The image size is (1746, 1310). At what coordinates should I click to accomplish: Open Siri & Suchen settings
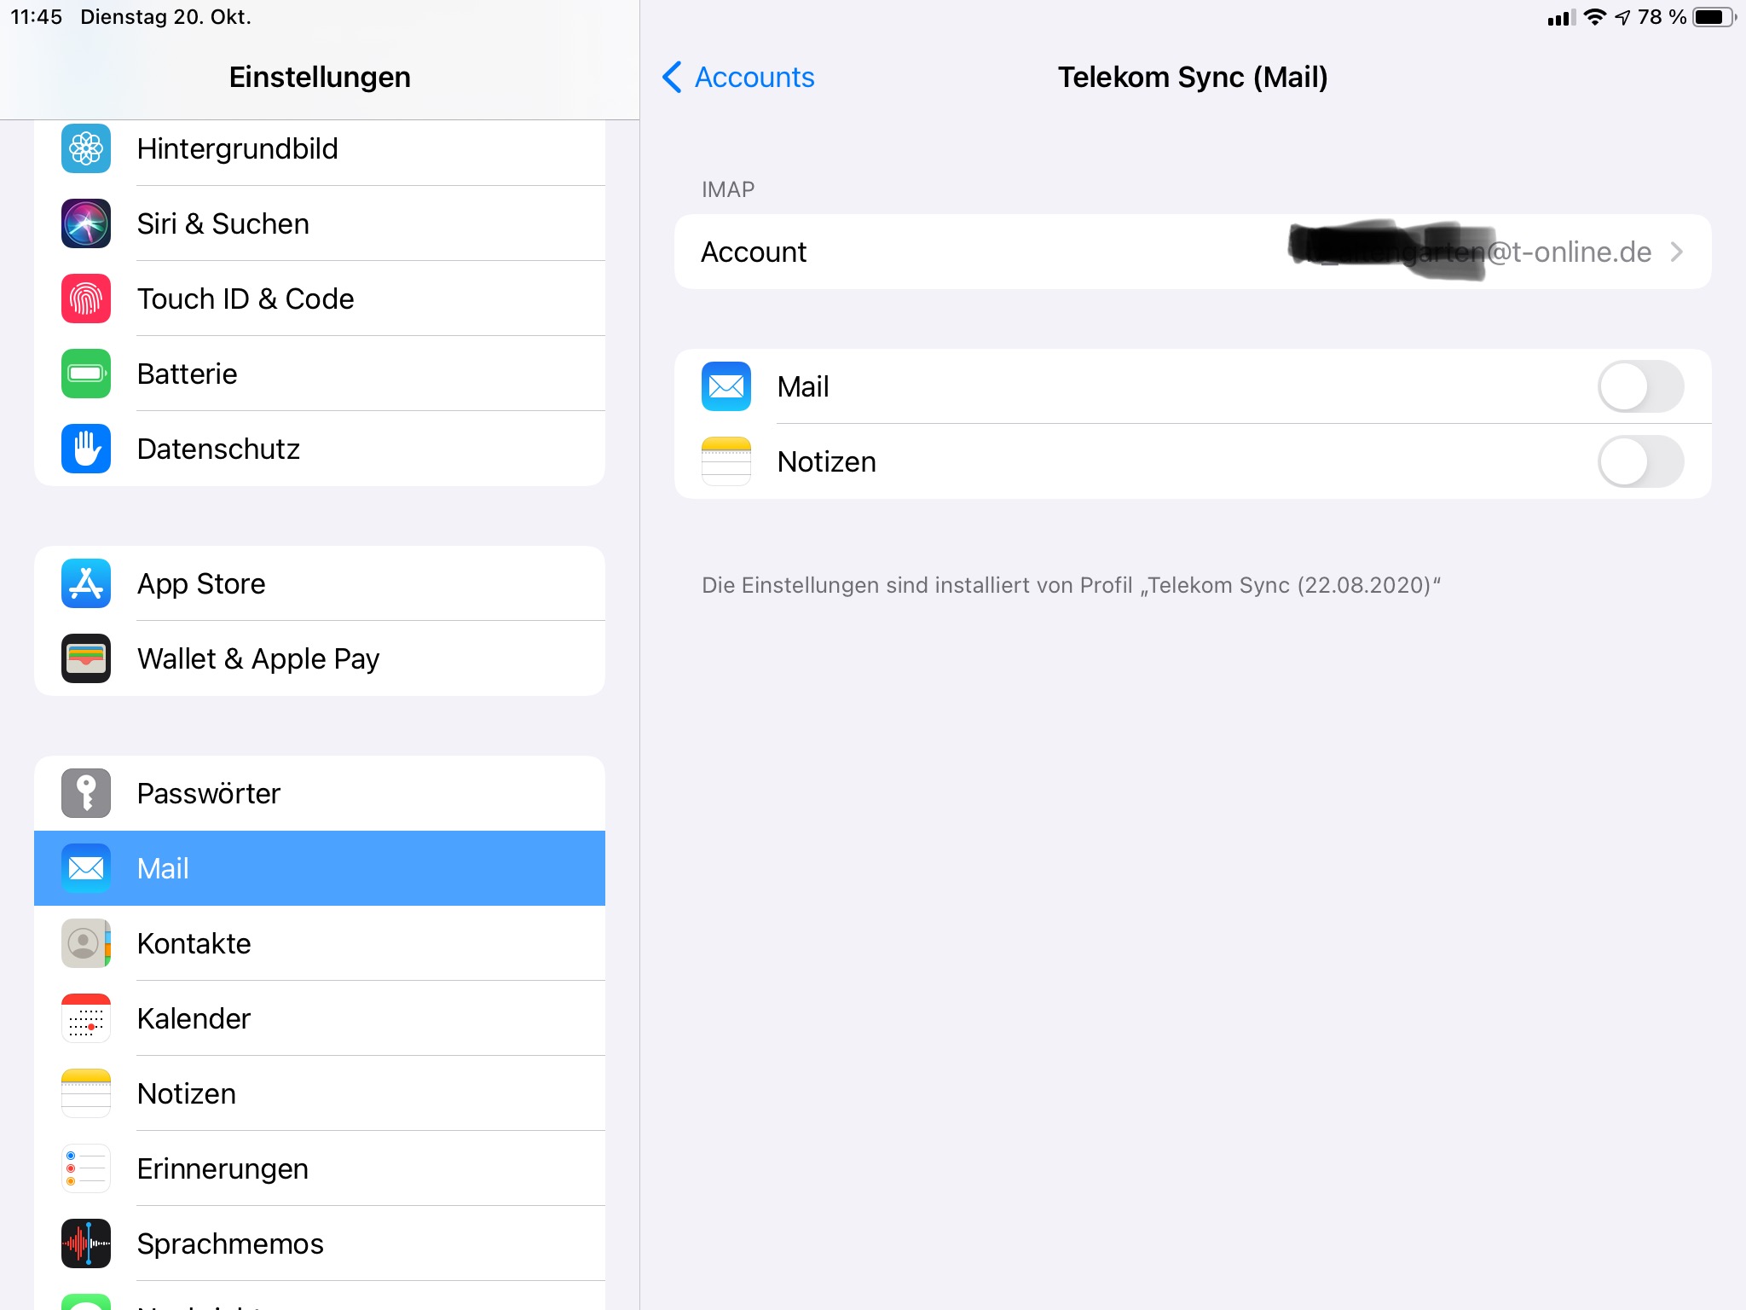click(x=320, y=223)
